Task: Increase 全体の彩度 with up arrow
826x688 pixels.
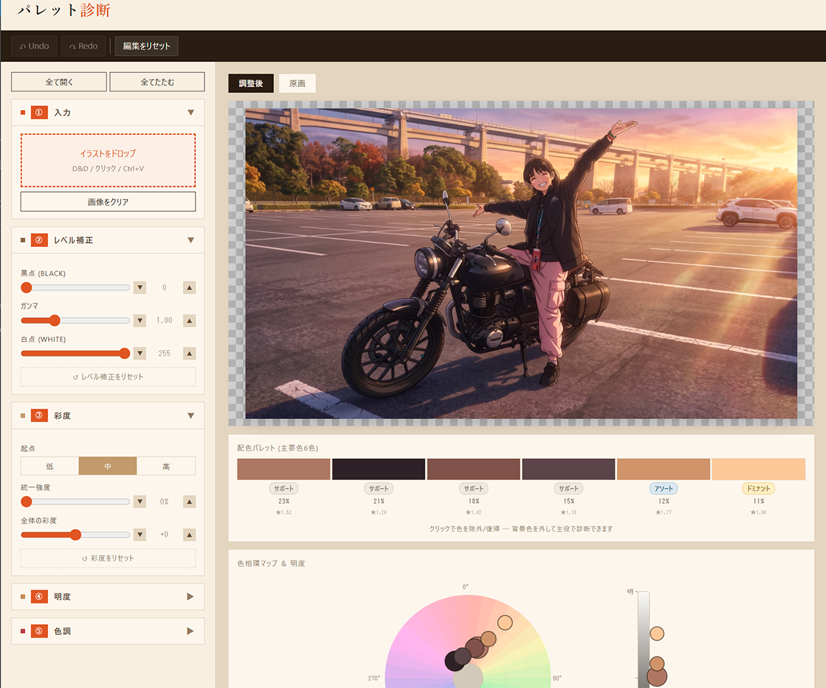Action: coord(189,535)
